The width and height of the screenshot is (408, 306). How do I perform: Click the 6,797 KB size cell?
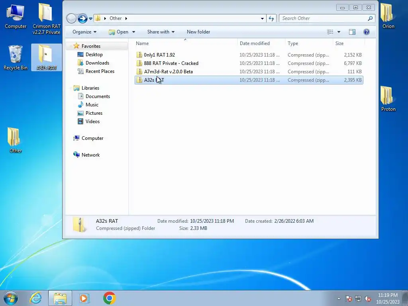353,63
